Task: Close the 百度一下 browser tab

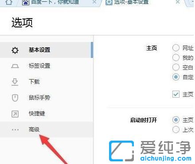Action: [x=94, y=2]
